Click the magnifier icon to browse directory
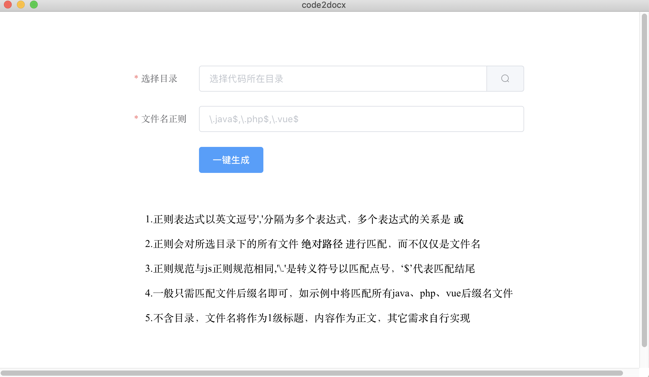 [x=505, y=79]
